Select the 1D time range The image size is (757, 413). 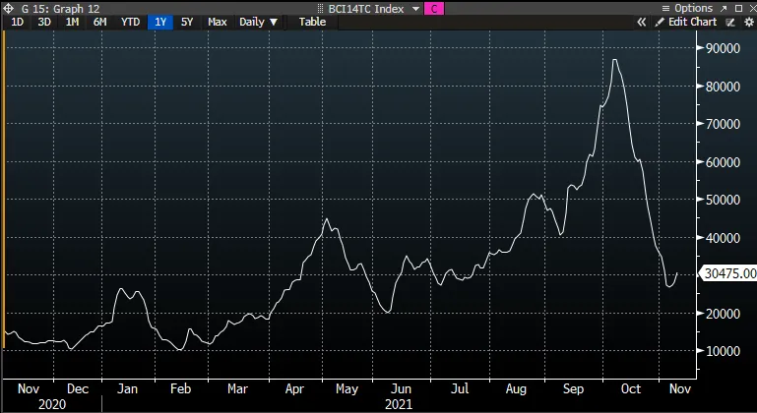coord(17,22)
